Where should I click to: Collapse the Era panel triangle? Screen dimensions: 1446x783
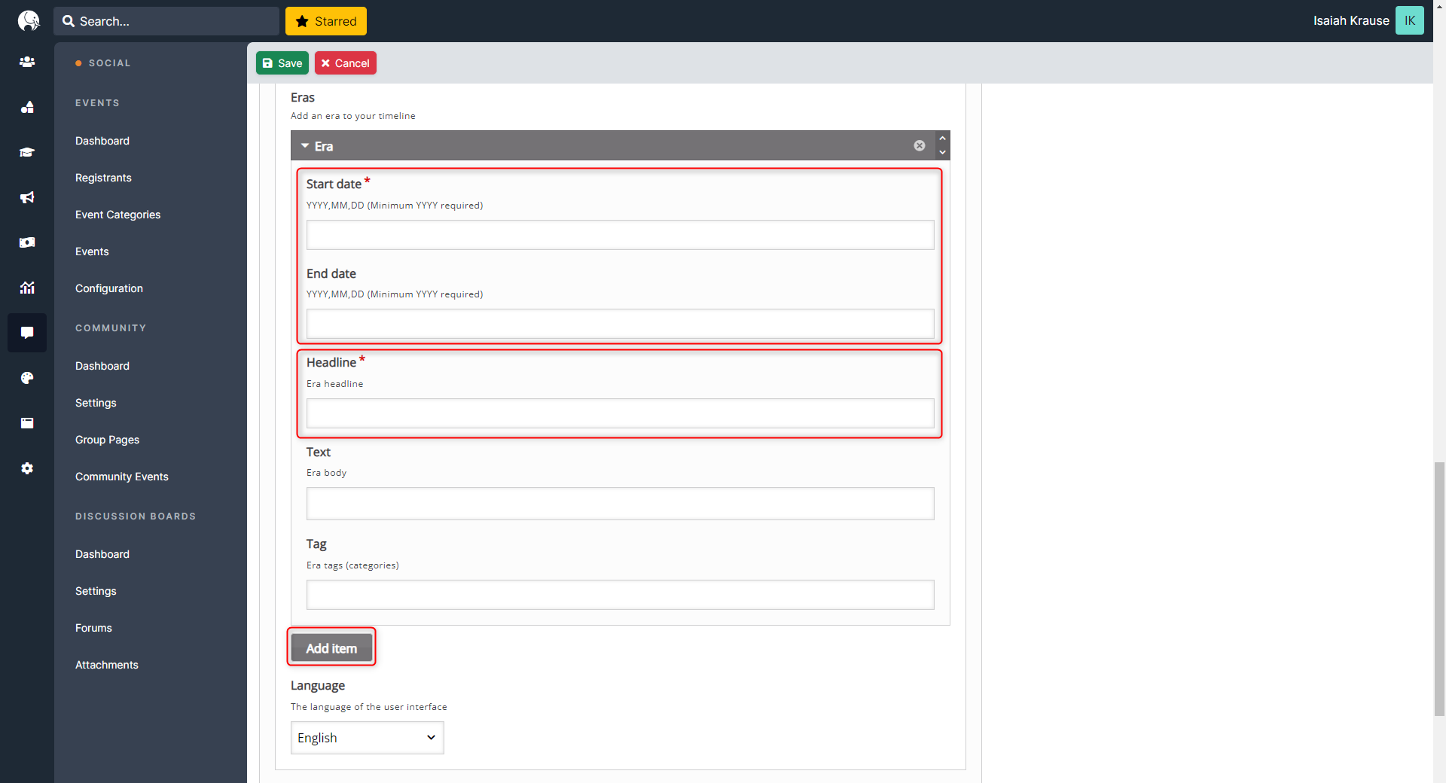coord(305,145)
